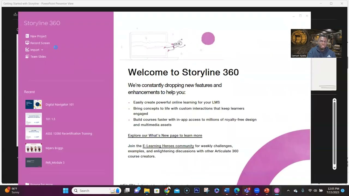Select the 'Myers Briggs' recent project name

coord(54,148)
